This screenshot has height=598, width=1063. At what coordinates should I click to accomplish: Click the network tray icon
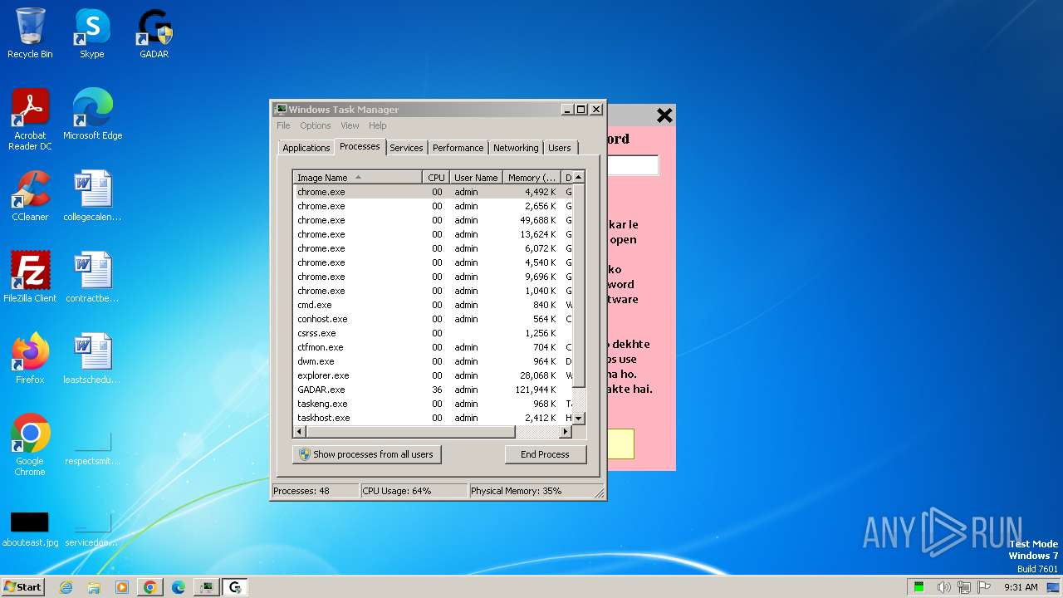pos(964,587)
